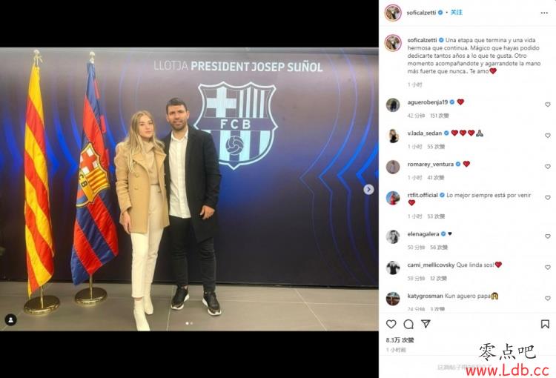This screenshot has width=556, height=378.
Task: Like katygrosman's comment
Action: [x=548, y=298]
